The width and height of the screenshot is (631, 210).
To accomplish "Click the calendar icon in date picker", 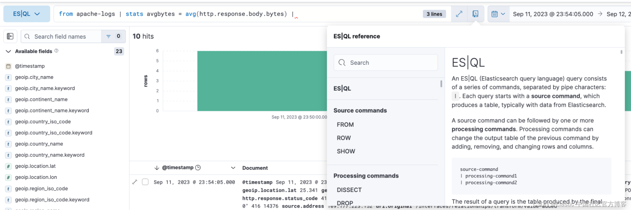I will [x=495, y=14].
